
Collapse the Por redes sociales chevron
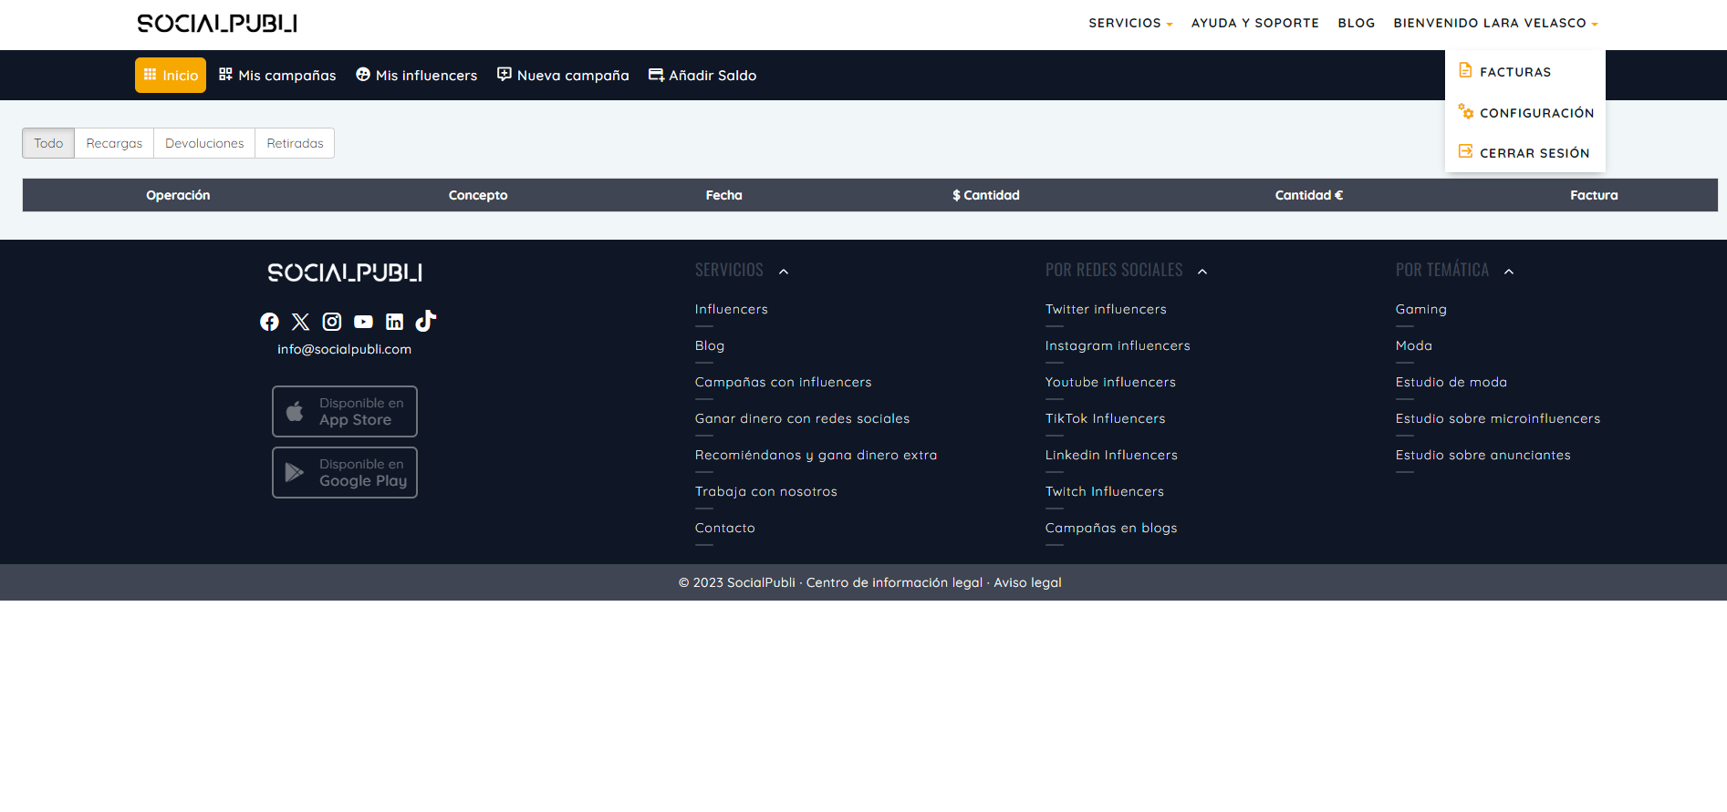coord(1202,271)
